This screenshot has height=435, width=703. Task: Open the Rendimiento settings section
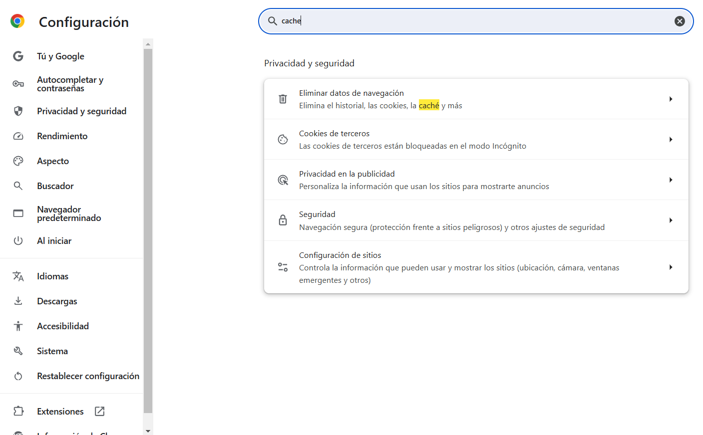[62, 136]
